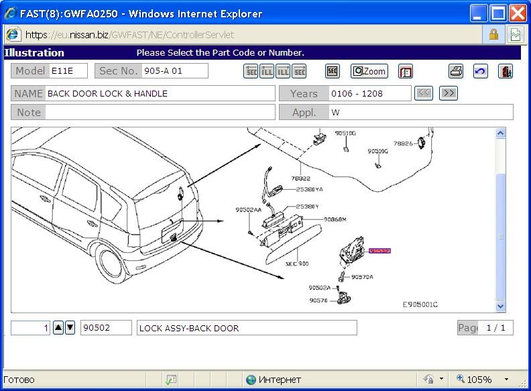Open the parts book icon
The width and height of the screenshot is (531, 391).
pos(406,72)
